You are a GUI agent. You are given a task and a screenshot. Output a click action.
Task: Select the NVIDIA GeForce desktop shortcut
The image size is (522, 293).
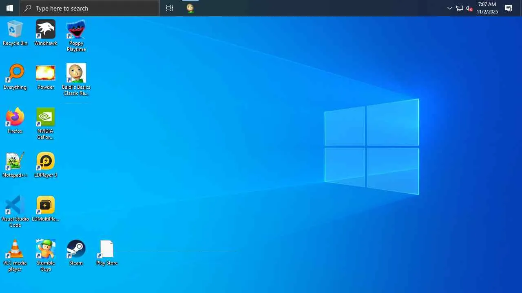coord(46,124)
